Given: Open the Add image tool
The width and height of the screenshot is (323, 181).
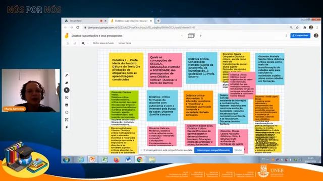Looking at the screenshot, I should (67, 105).
